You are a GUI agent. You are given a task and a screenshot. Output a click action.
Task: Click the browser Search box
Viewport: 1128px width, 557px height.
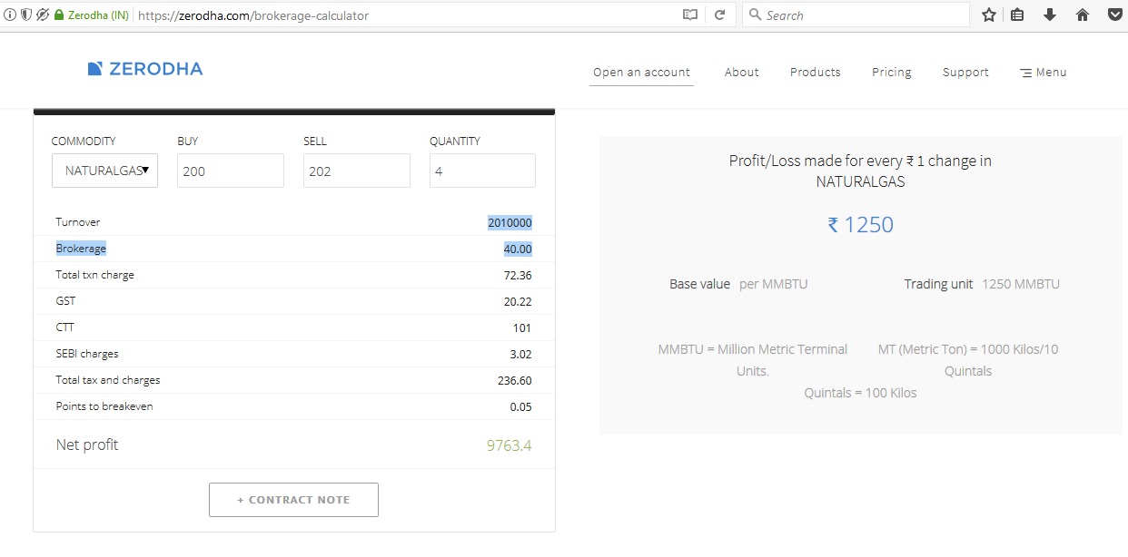(x=856, y=15)
